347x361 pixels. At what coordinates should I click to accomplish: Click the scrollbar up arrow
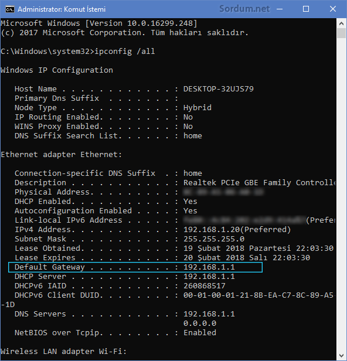click(x=342, y=23)
